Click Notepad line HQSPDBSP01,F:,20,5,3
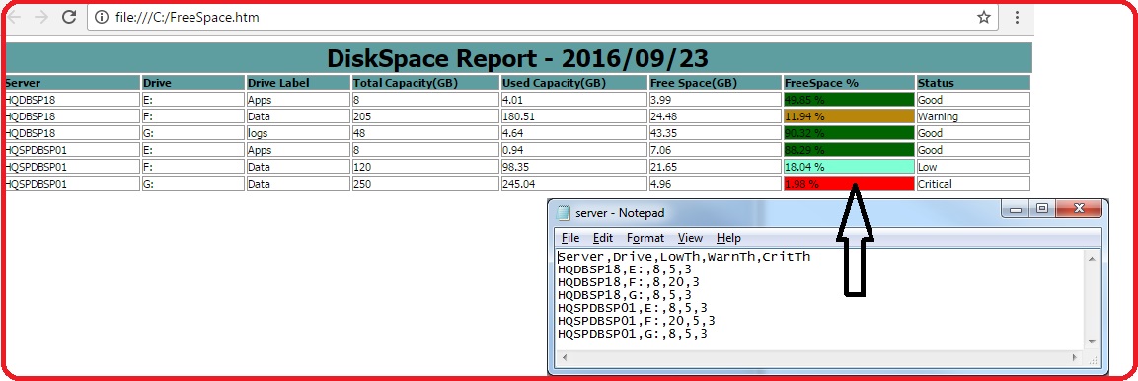 [x=637, y=321]
